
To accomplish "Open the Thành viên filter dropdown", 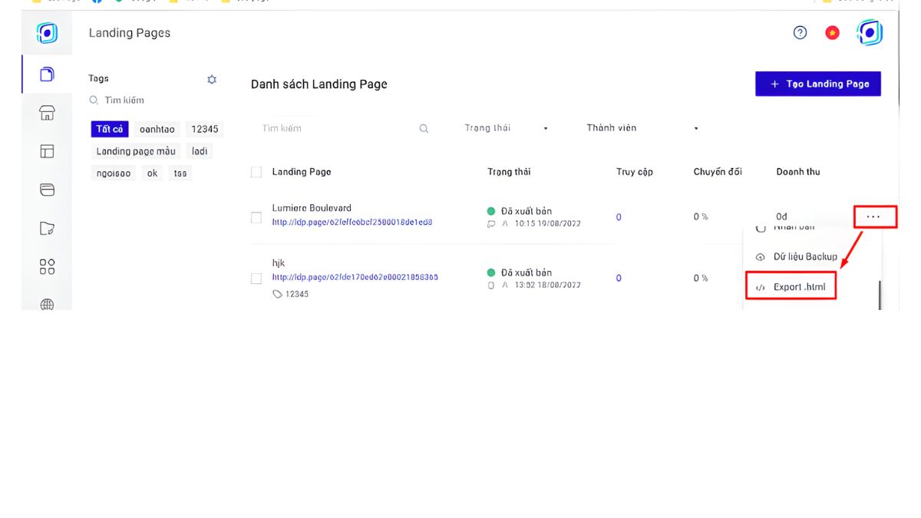I will pos(642,128).
